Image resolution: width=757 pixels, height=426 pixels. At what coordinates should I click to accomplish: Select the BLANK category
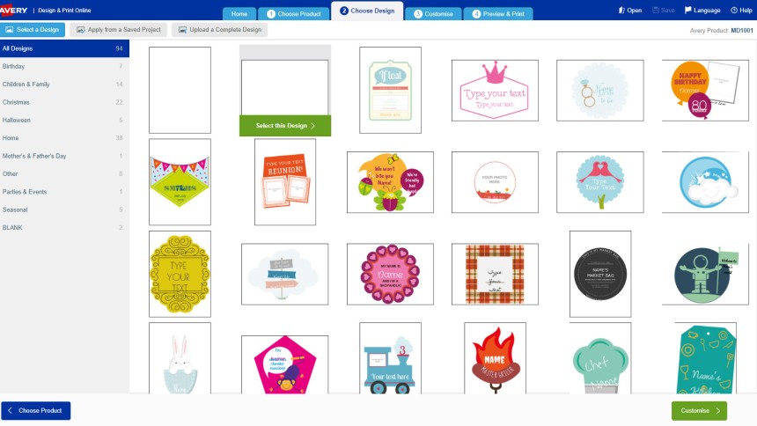pyautogui.click(x=64, y=227)
